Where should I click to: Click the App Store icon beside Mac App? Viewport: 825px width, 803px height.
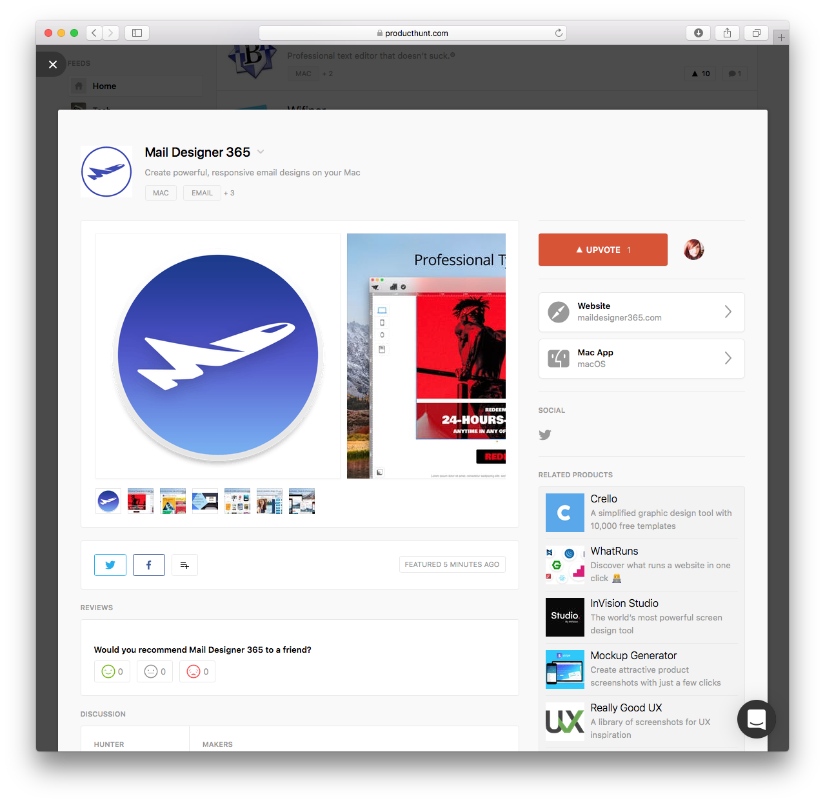pyautogui.click(x=559, y=359)
